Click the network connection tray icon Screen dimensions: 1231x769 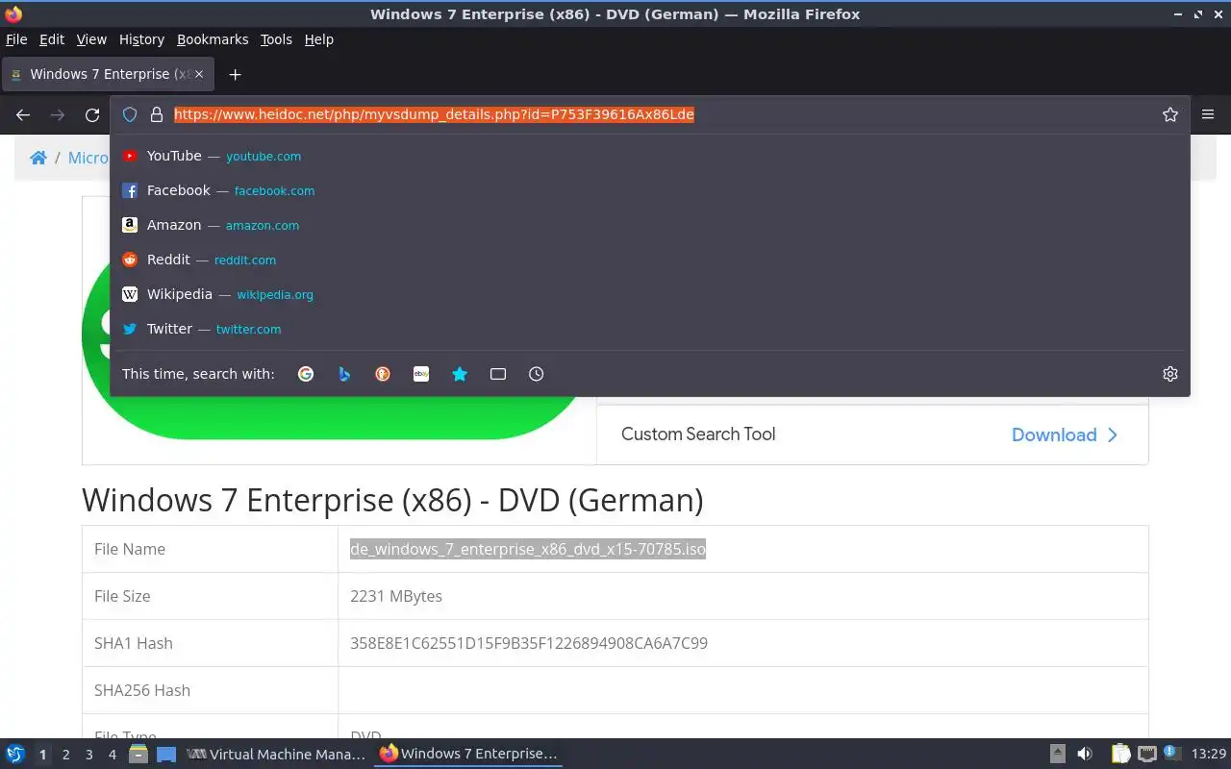[1147, 755]
